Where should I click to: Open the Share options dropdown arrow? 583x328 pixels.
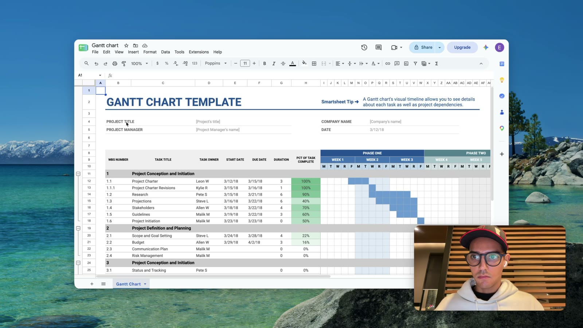(x=439, y=47)
